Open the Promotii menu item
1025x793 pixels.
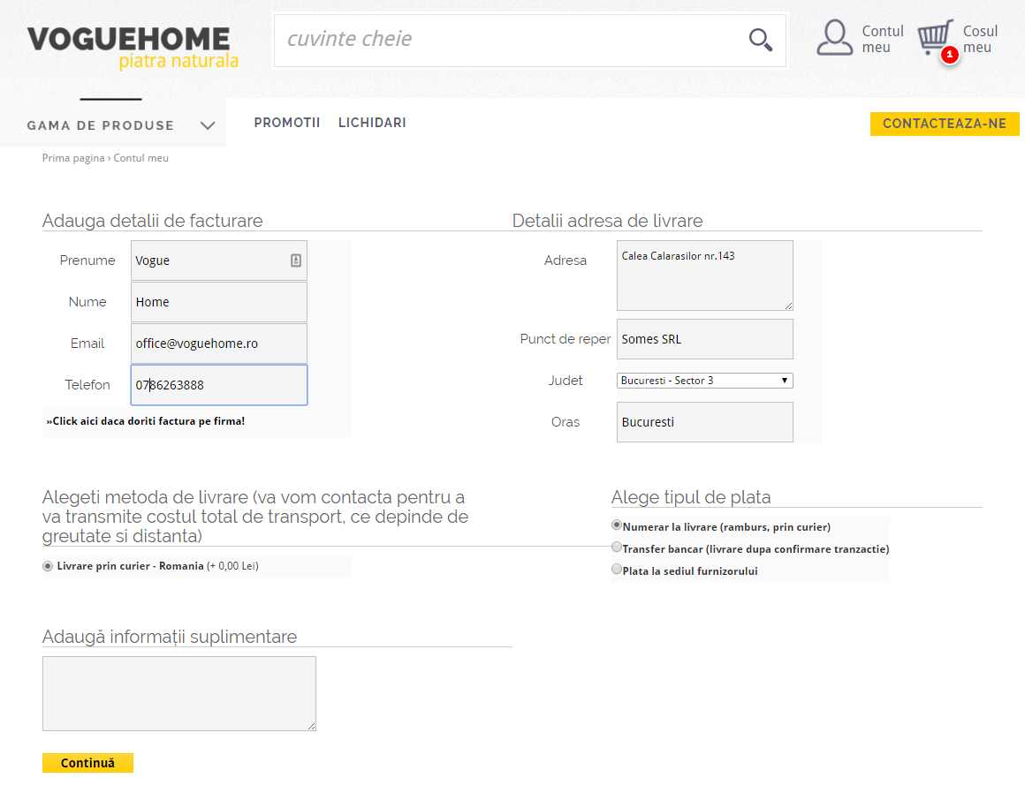click(x=287, y=123)
